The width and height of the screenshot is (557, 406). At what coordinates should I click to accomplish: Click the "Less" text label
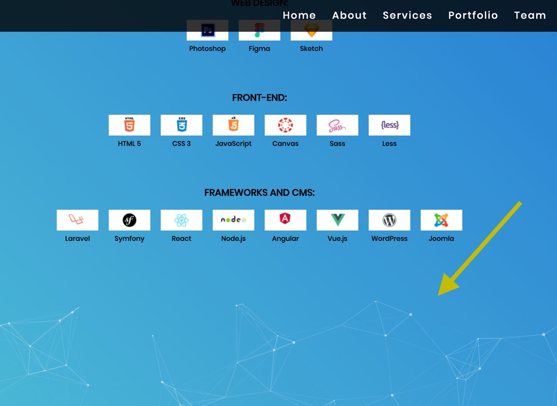click(x=389, y=143)
